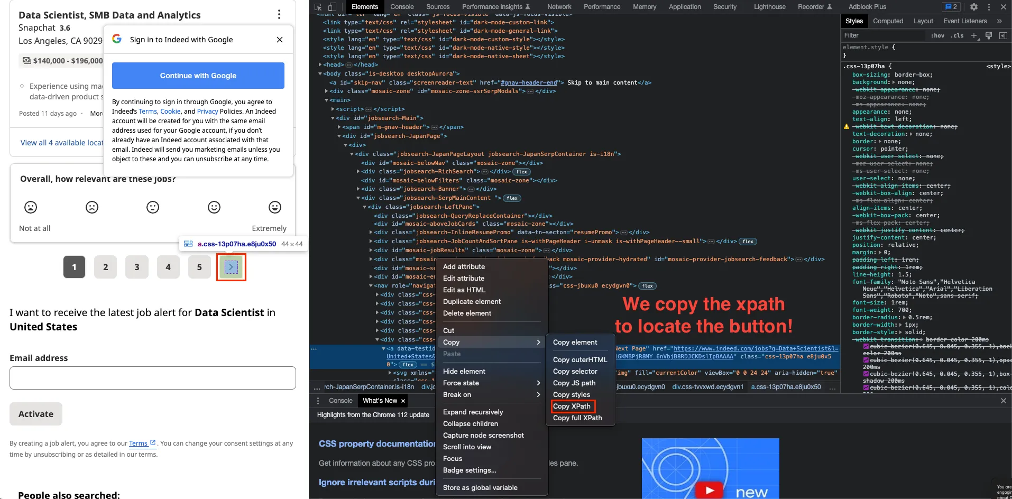Switch to the Console tab
This screenshot has width=1012, height=499.
point(402,7)
